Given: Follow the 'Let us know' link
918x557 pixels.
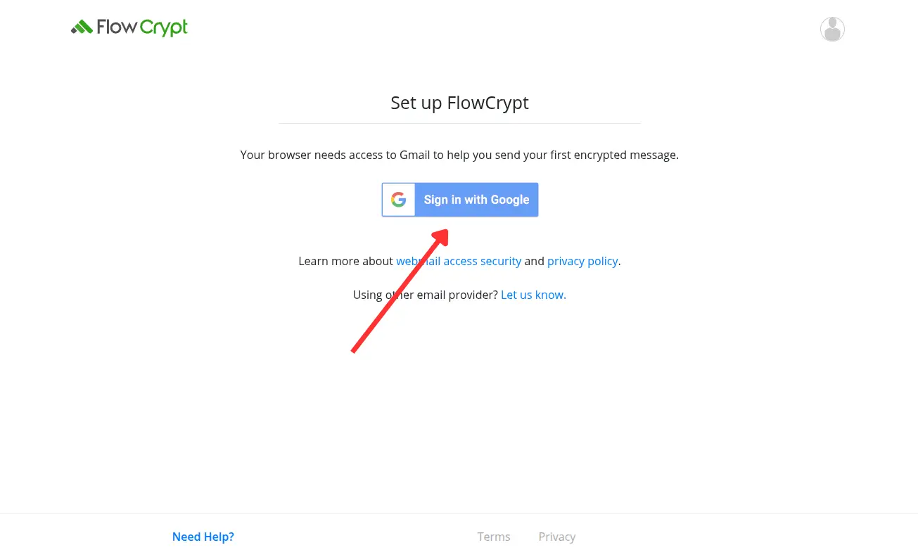Looking at the screenshot, I should coord(533,295).
